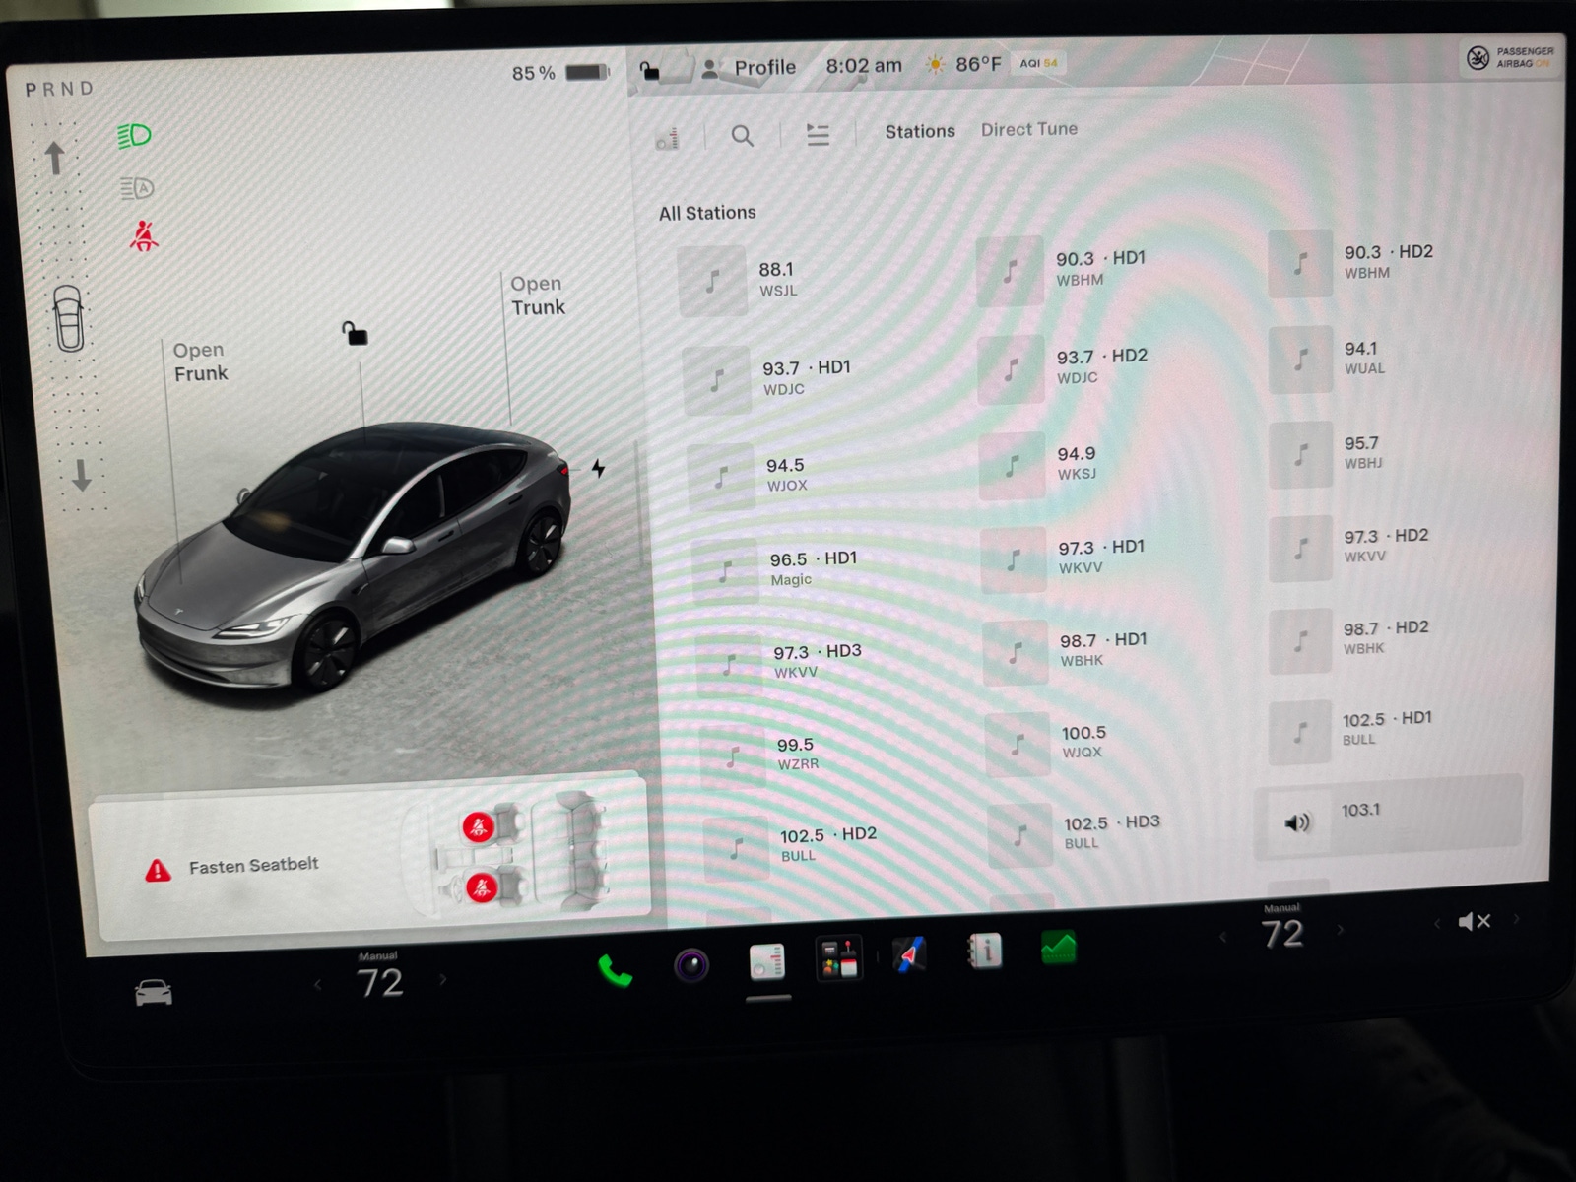Screen dimensions: 1576x1182
Task: Switch to the Stations tab
Action: (x=920, y=131)
